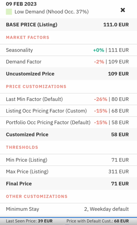Open Portfolio Occ Pricing Factor (Default)
Screen dimensions: 137x225
(x=68, y=122)
